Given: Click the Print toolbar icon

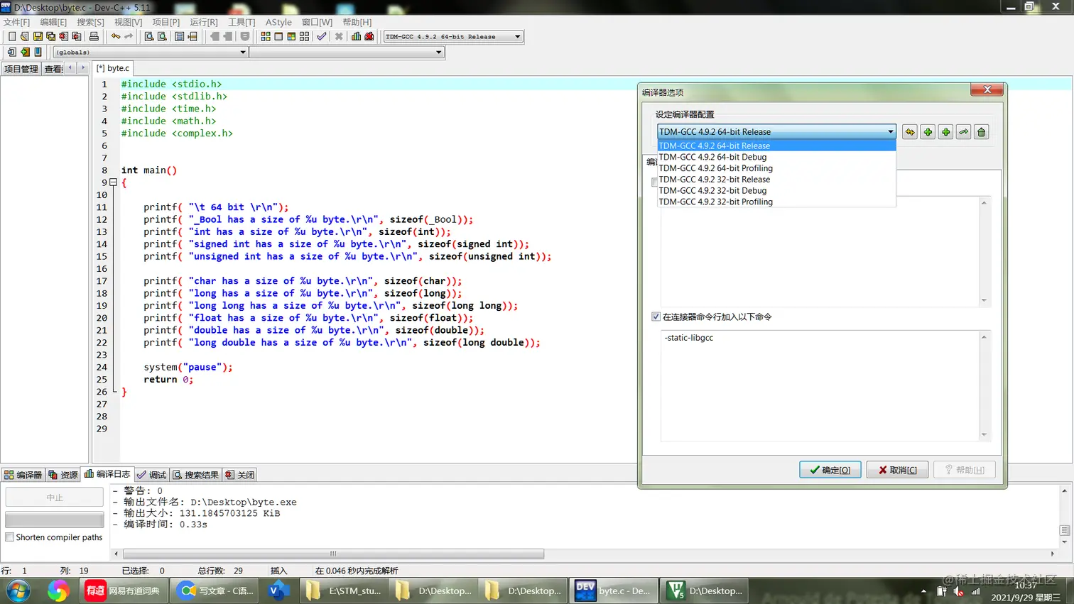Looking at the screenshot, I should tap(94, 37).
